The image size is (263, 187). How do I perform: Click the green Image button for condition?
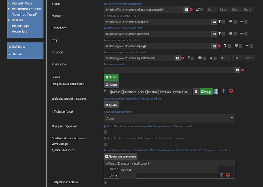(206, 92)
